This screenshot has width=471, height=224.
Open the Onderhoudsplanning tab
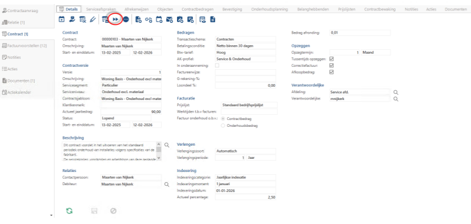(x=269, y=9)
